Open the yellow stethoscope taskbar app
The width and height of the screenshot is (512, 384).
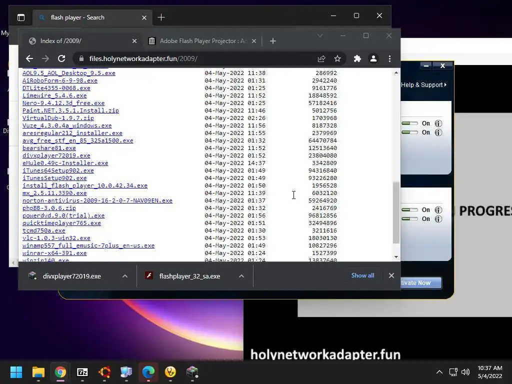point(170,372)
